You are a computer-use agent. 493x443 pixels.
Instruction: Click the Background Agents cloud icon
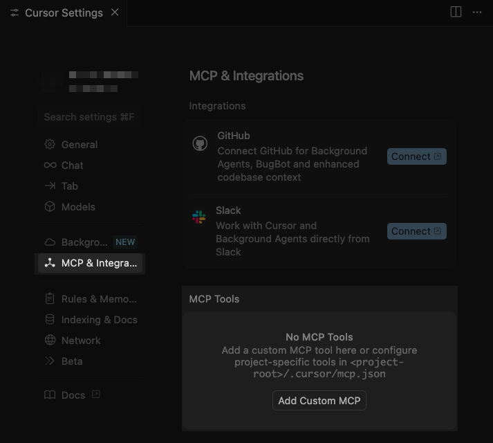[50, 242]
